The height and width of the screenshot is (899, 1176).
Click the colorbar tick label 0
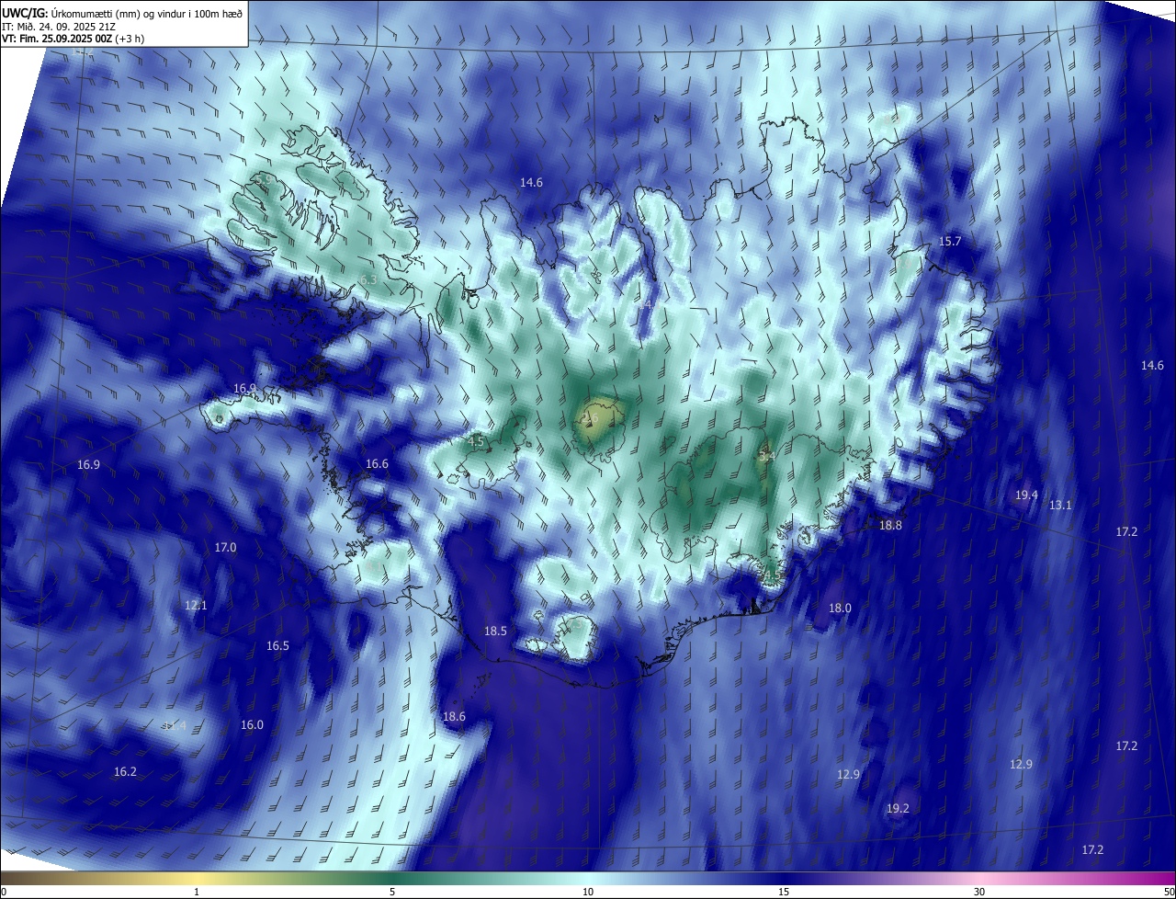pos(4,892)
